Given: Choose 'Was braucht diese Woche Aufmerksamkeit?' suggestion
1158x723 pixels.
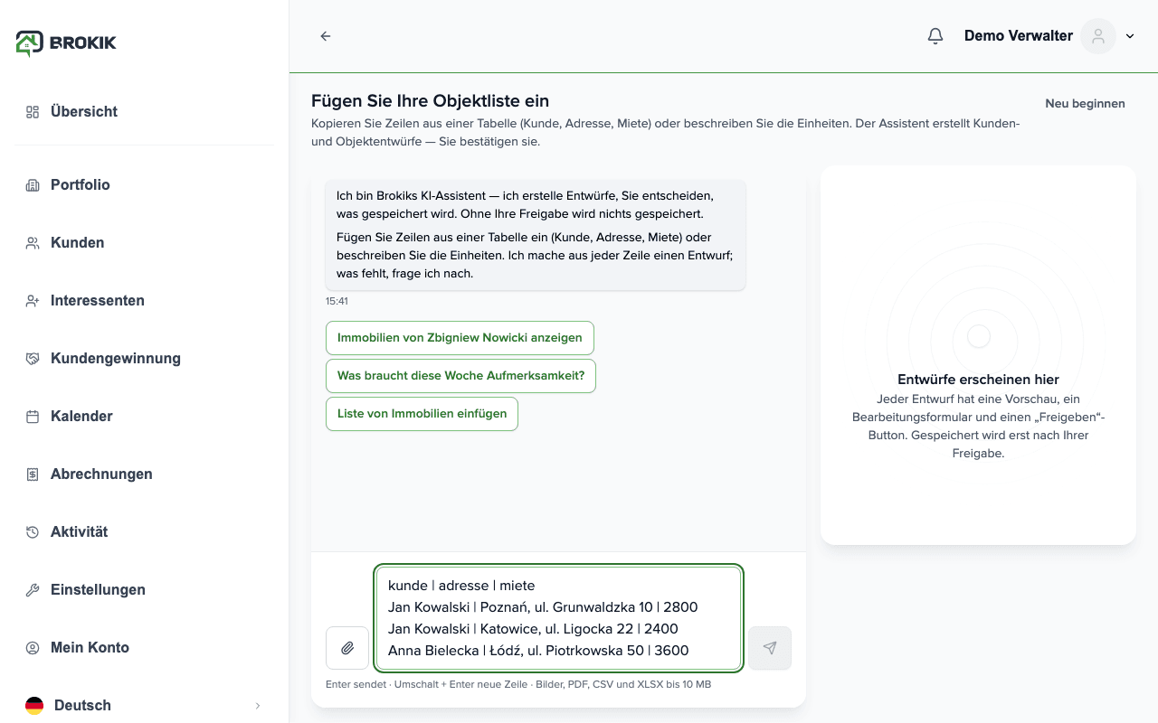Looking at the screenshot, I should (460, 376).
